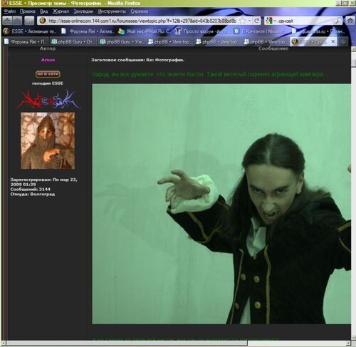Viewport: 356px width, 347px height.
Task: Click the search magnifier icon
Action: pyautogui.click(x=338, y=21)
